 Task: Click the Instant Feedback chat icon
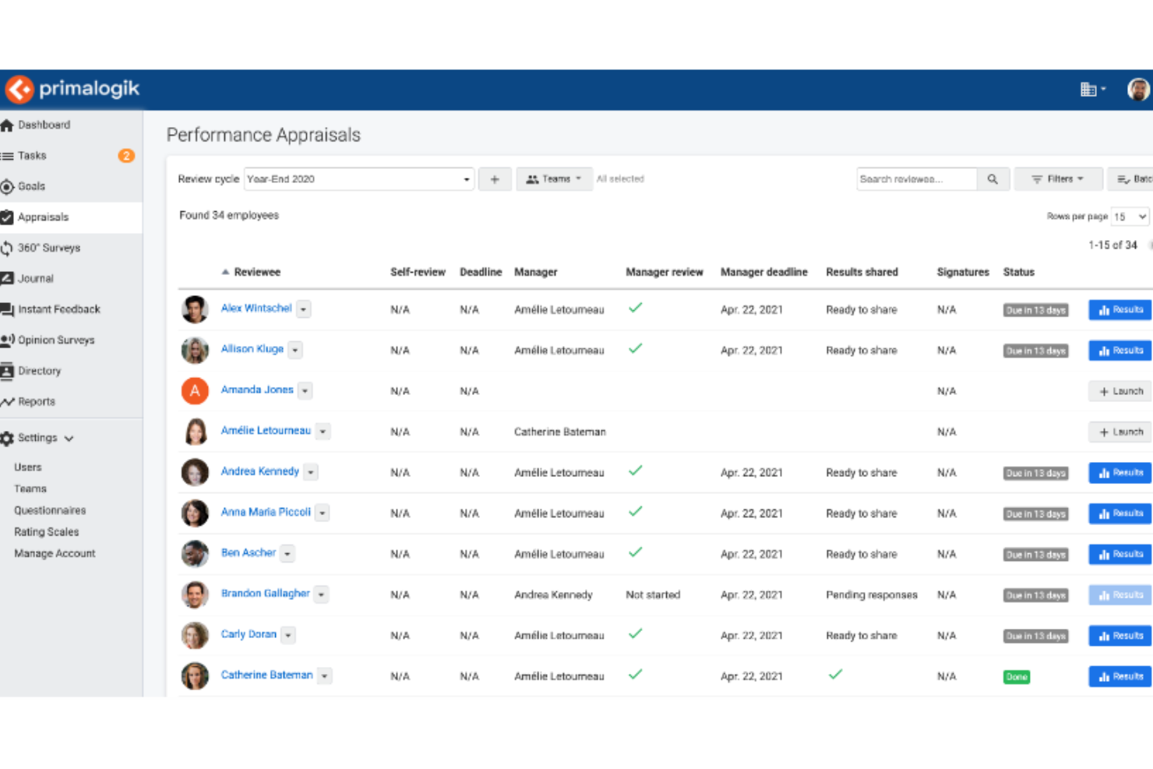[8, 310]
